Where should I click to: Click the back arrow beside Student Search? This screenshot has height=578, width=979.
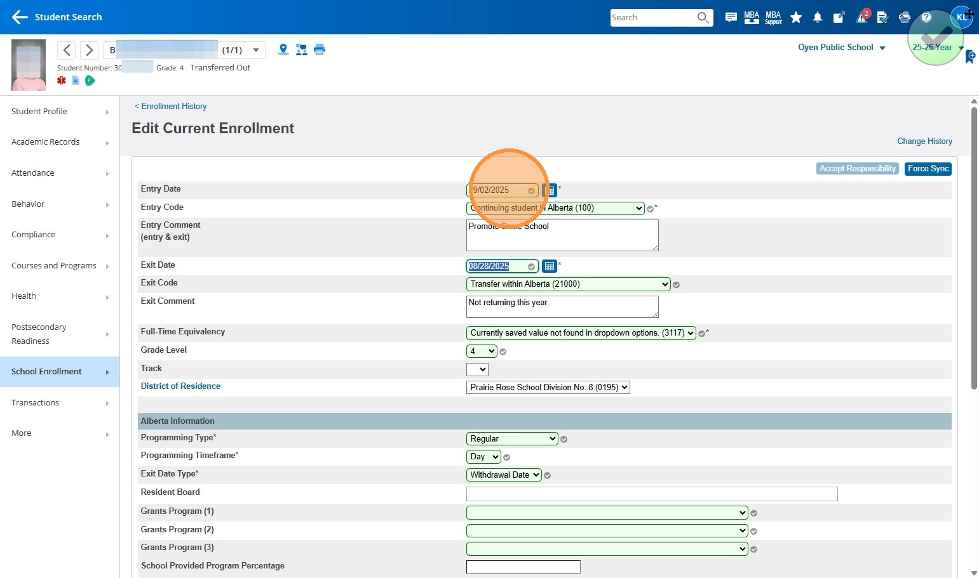tap(20, 17)
